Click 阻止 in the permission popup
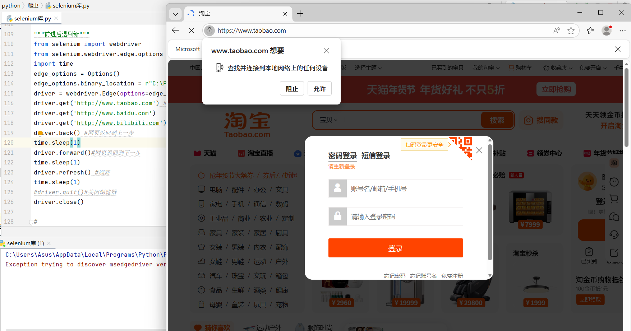Screen dimensions: 631x331 [x=292, y=89]
